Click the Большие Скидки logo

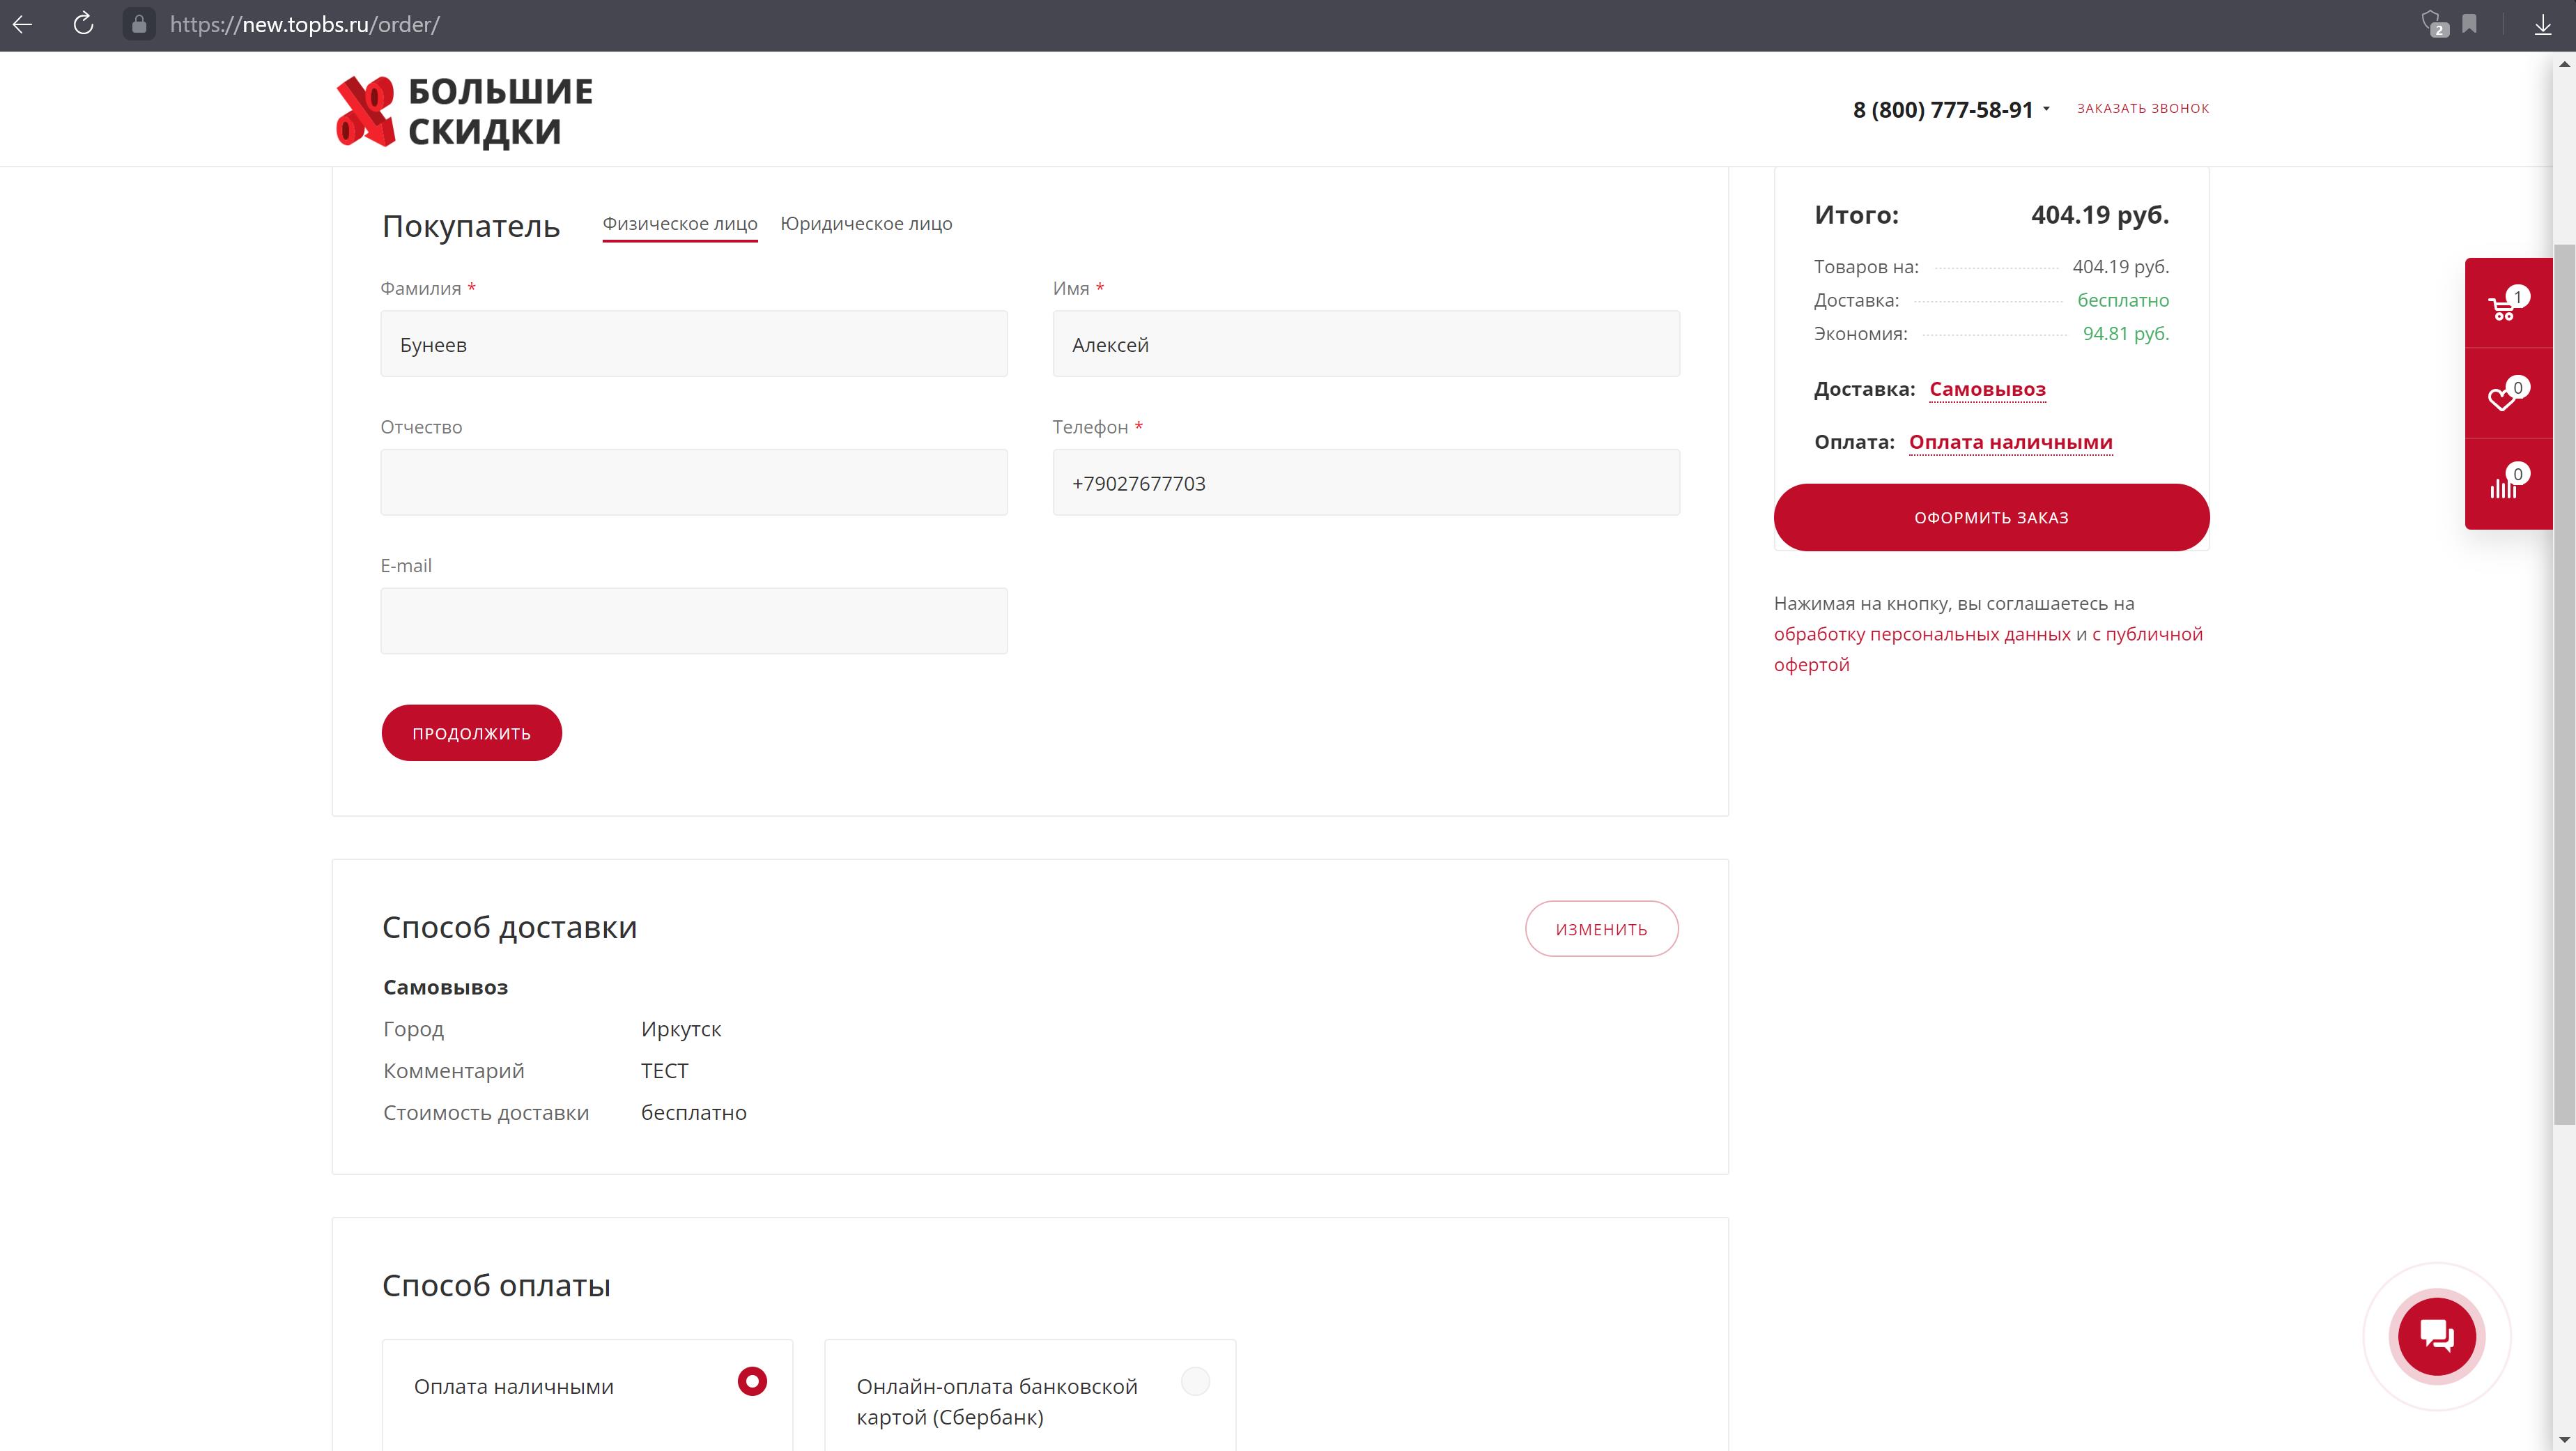[464, 111]
